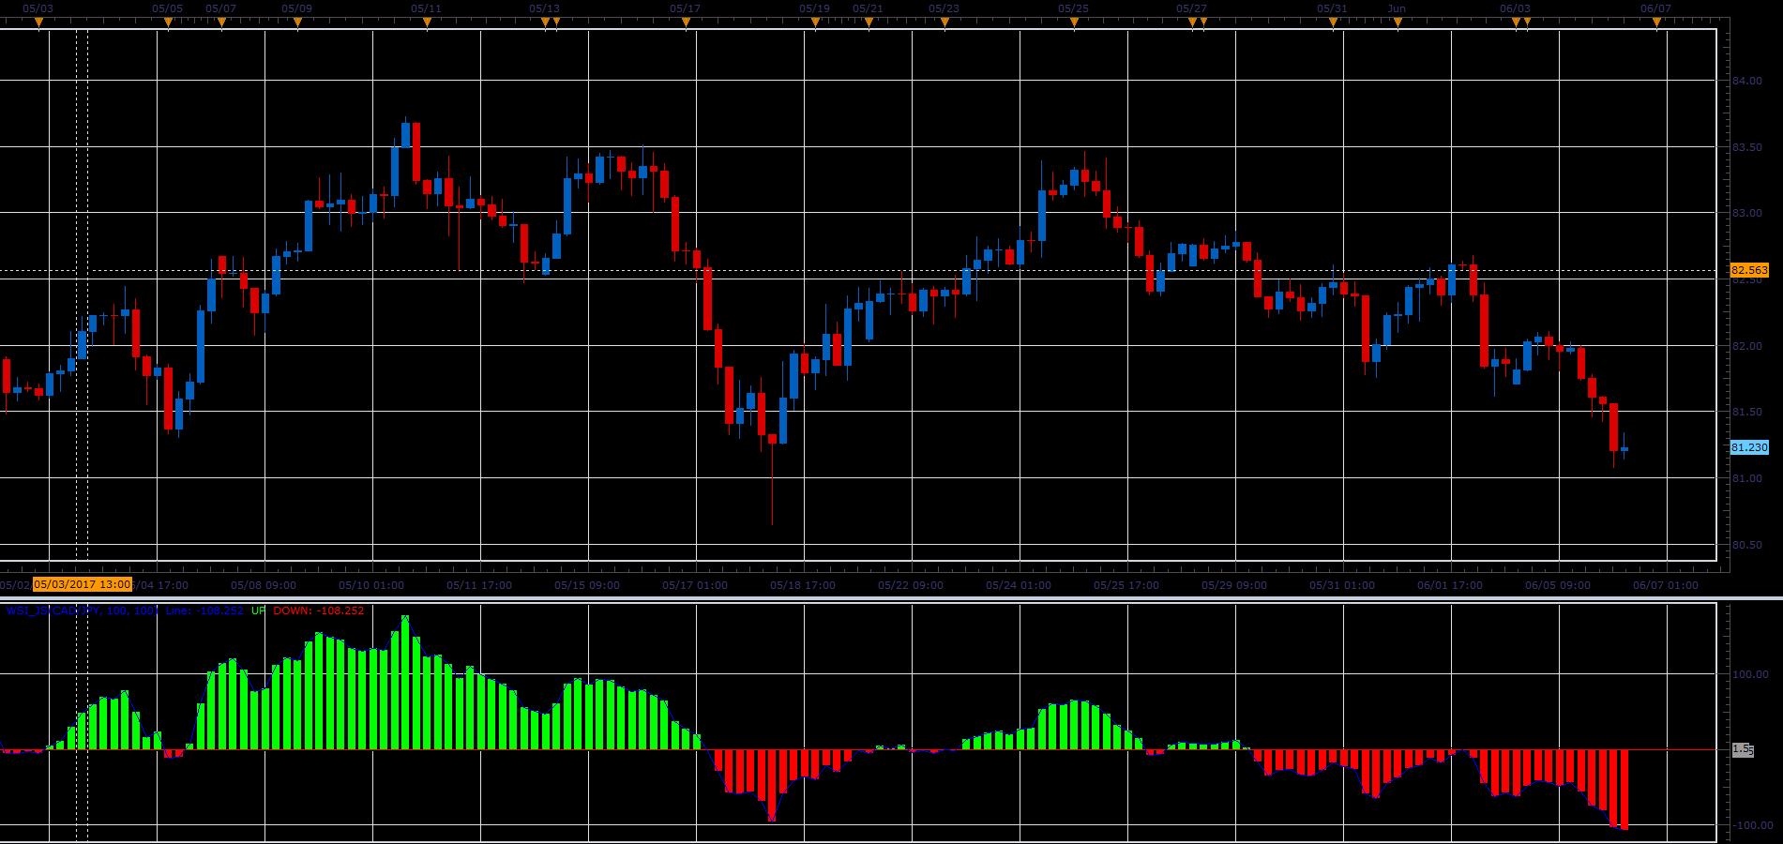Click the 05/15 09:00 time axis label

coord(587,585)
